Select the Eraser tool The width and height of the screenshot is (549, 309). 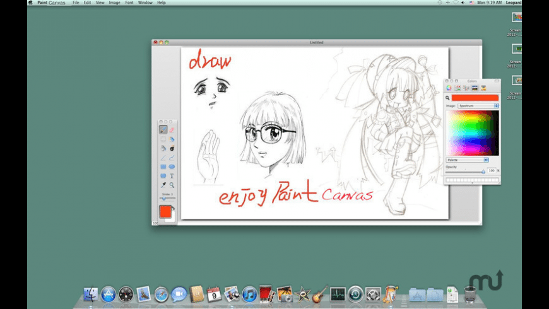172,130
